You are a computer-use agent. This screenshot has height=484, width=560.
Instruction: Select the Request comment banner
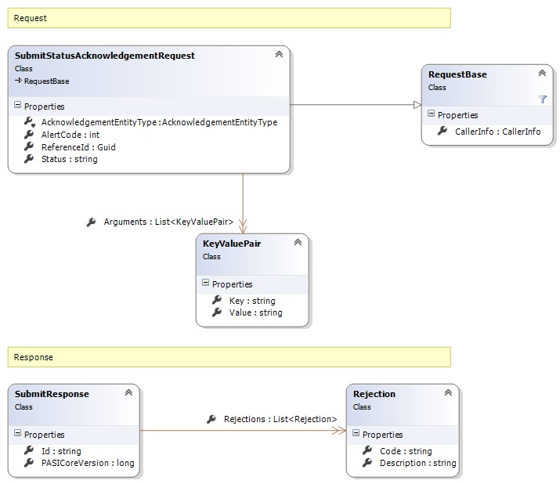[x=229, y=18]
